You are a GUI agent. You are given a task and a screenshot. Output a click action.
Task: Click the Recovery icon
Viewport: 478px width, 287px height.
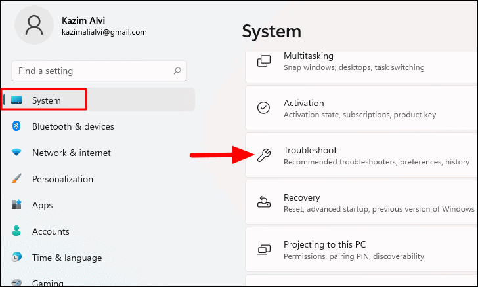coord(264,202)
